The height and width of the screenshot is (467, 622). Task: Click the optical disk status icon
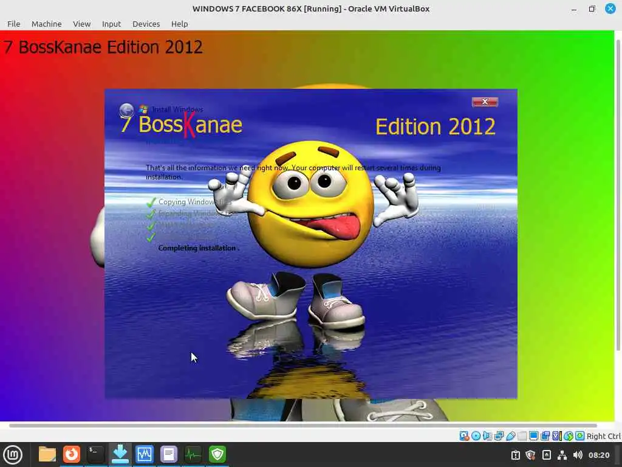(476, 436)
